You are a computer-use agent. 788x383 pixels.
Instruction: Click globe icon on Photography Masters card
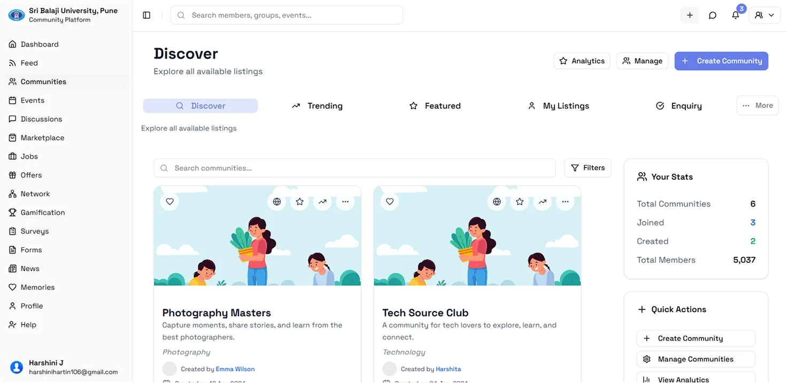coord(277,202)
